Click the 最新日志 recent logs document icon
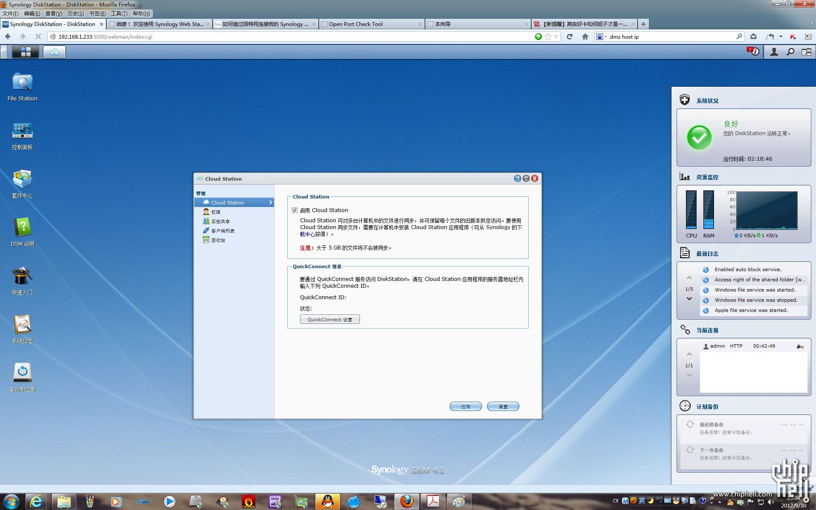The width and height of the screenshot is (816, 510). click(685, 253)
